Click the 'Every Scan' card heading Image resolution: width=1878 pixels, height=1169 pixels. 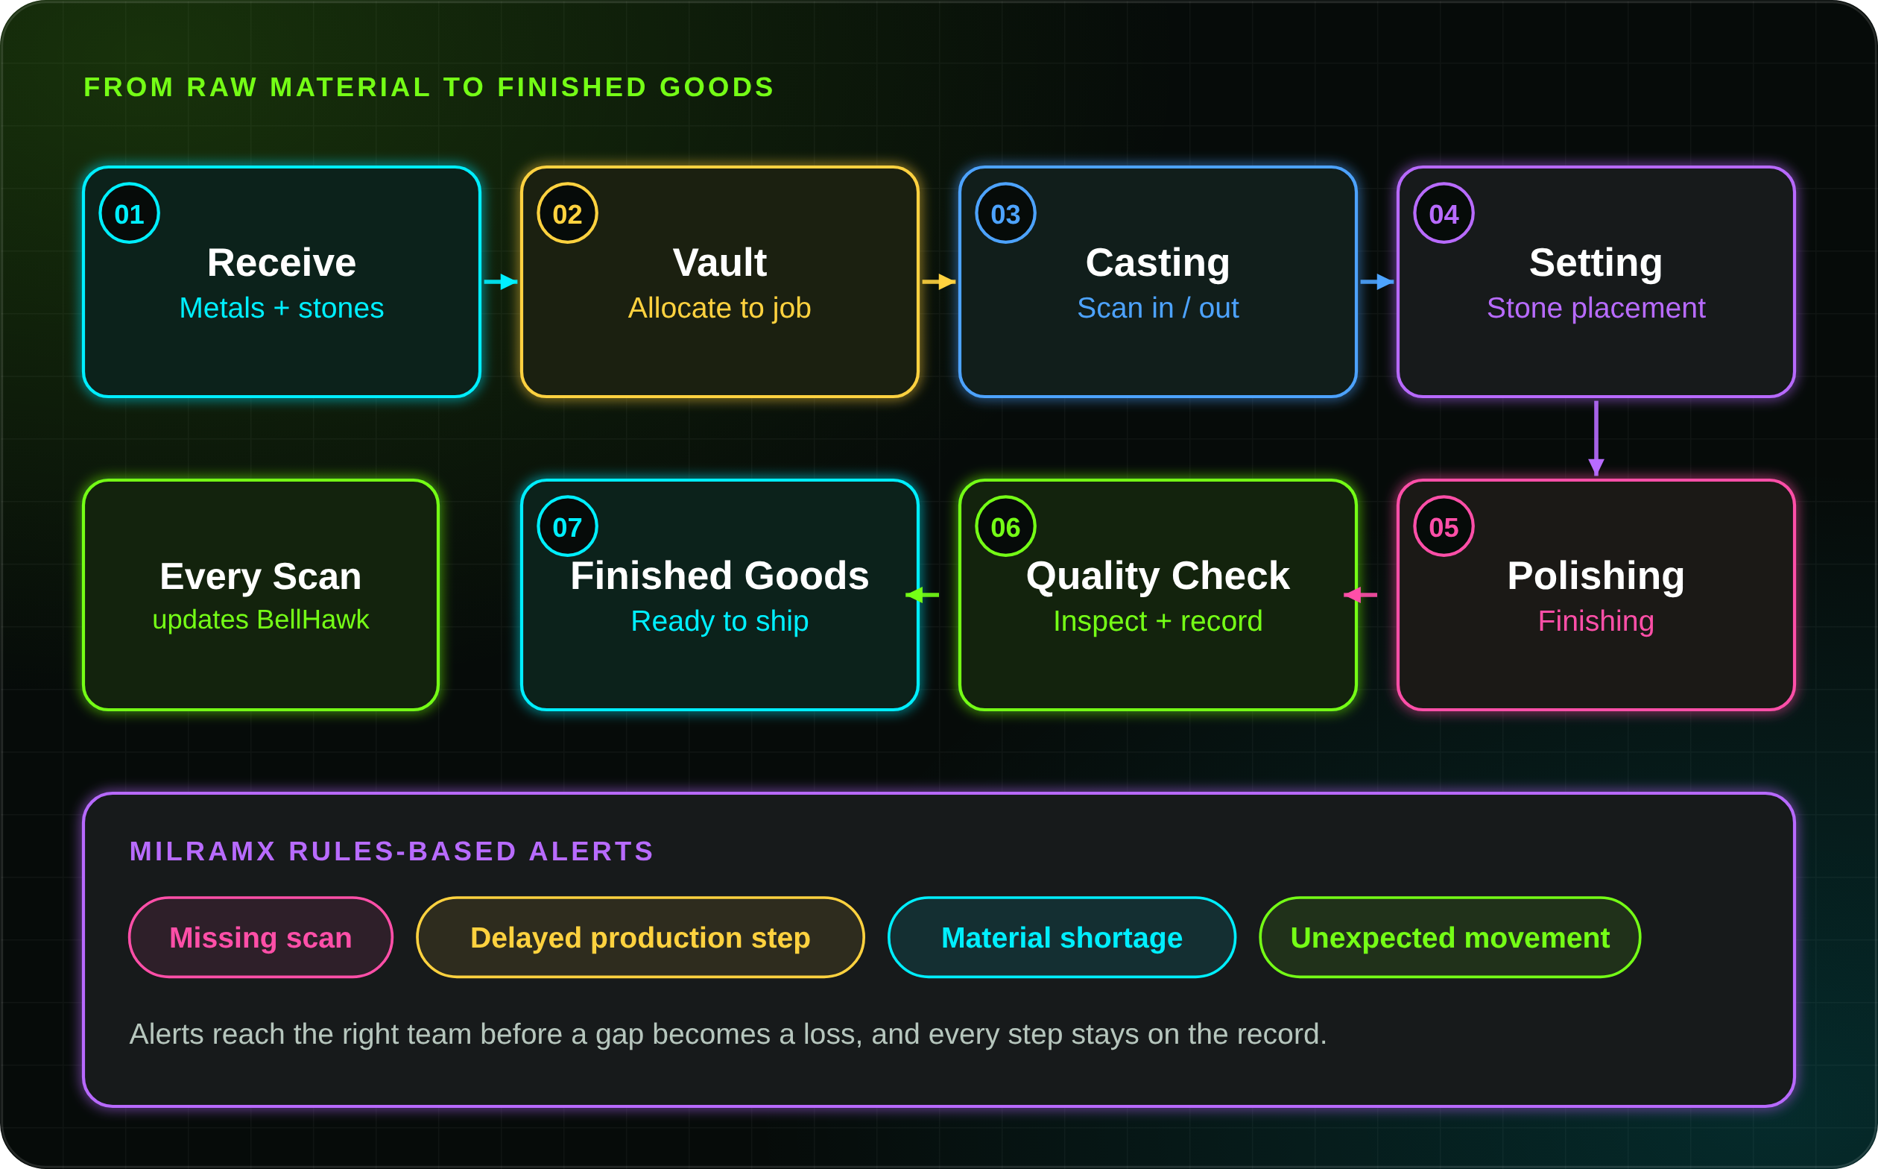pos(260,577)
